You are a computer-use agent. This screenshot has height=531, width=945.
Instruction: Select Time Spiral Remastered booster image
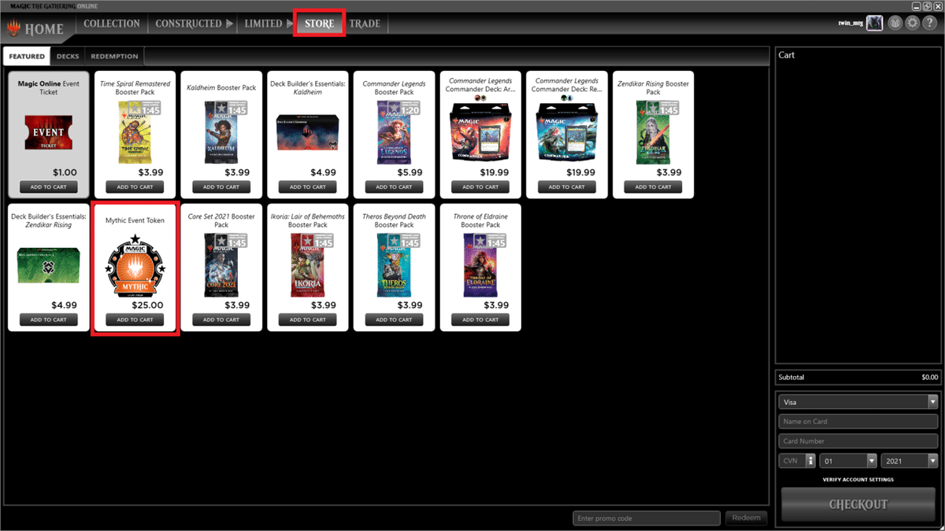click(135, 131)
